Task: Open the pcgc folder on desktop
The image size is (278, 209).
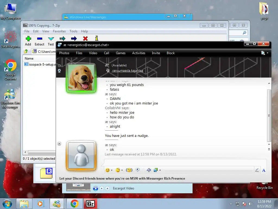Action: tap(264, 11)
